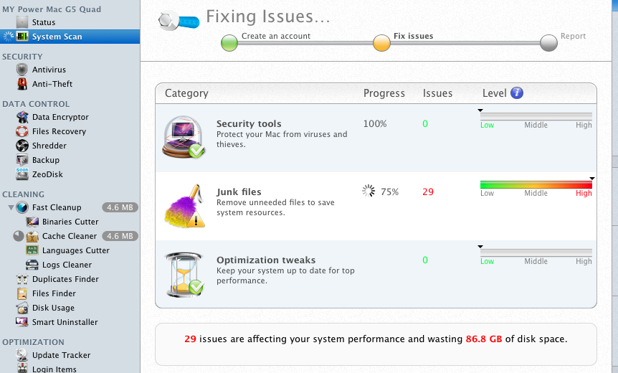Select the Data Encryptor icon
The height and width of the screenshot is (373, 618).
tap(21, 117)
